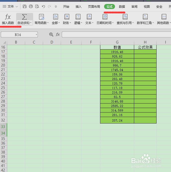
Task: Click the cell containing 928.62
Action: (x=117, y=56)
